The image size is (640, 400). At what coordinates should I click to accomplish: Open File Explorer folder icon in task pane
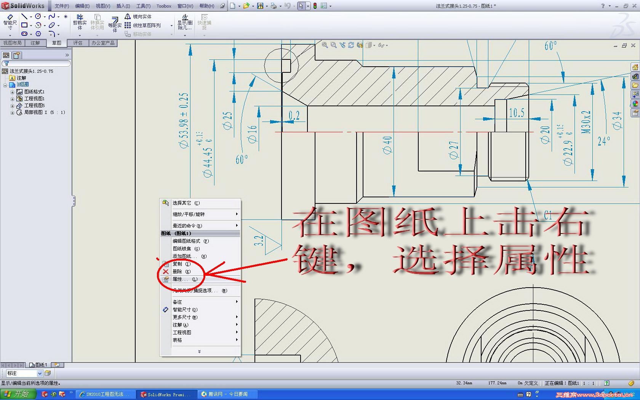coord(635,85)
